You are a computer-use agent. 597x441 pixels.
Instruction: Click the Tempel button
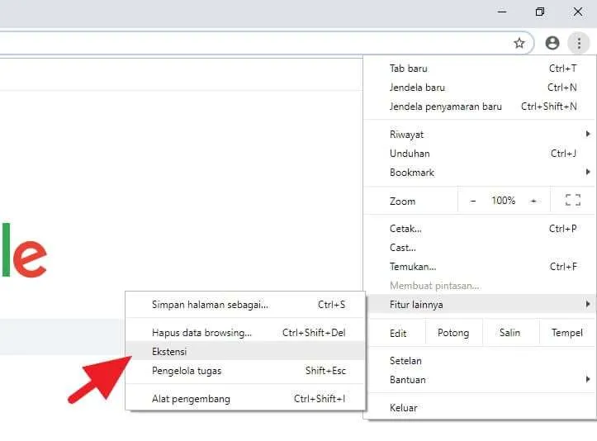tap(567, 333)
